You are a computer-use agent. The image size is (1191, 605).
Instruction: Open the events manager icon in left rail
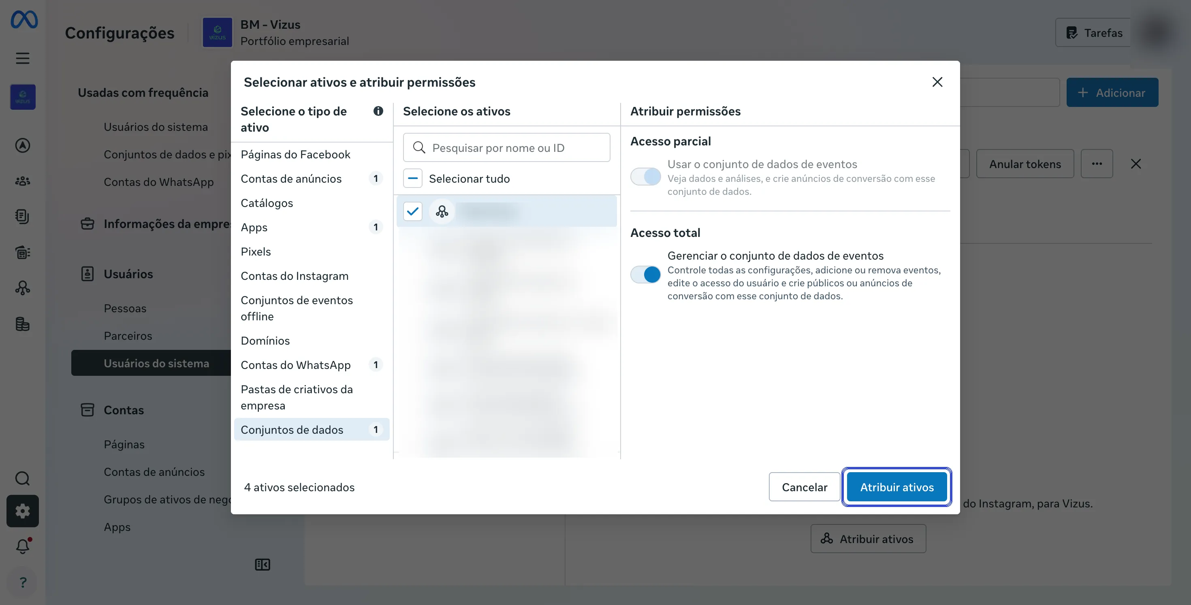pos(23,288)
